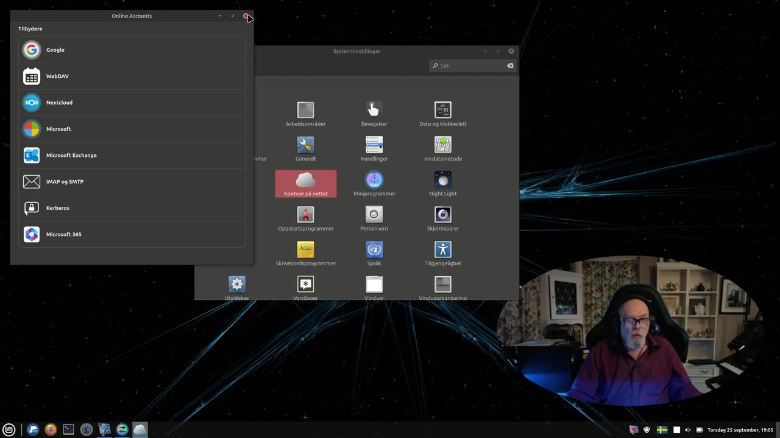
Task: Choose the Kerberos provider
Action: [x=132, y=208]
